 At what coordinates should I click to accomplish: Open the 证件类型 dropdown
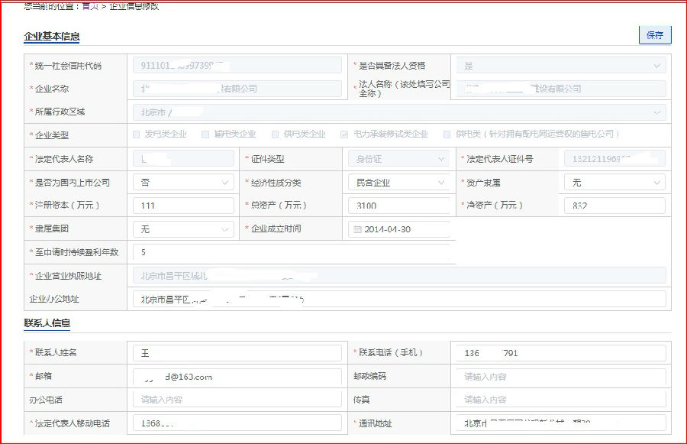click(x=399, y=159)
